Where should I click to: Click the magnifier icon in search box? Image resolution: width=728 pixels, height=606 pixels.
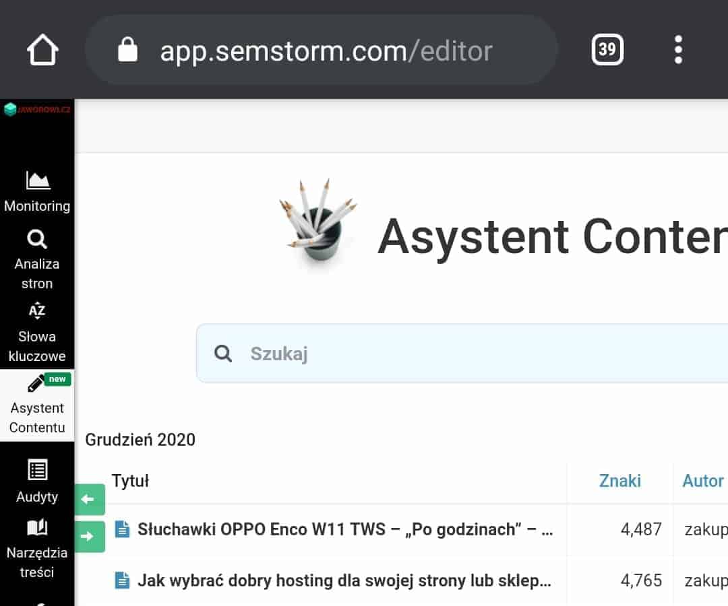223,353
